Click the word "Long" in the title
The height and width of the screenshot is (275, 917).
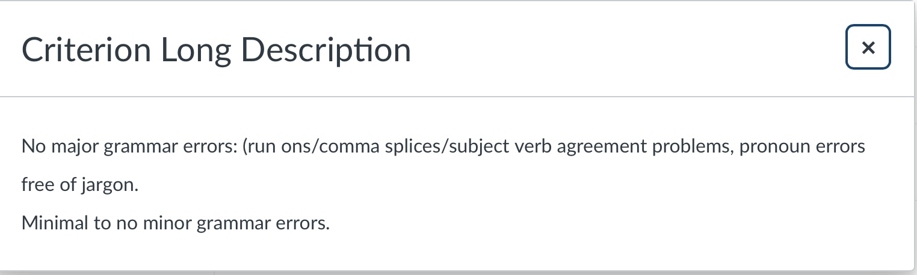(x=196, y=50)
